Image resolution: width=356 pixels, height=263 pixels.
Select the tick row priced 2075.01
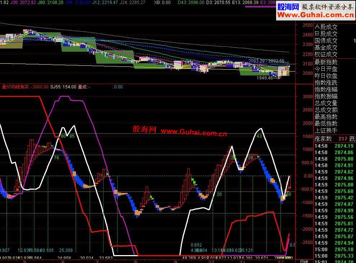pos(335,223)
